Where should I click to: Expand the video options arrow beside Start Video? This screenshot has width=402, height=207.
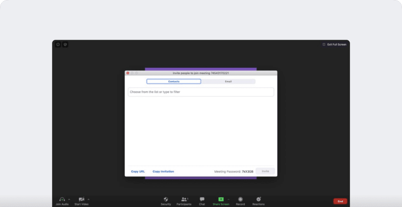(88, 199)
